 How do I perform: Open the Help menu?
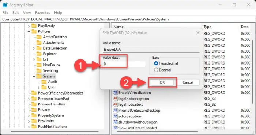(x=58, y=13)
